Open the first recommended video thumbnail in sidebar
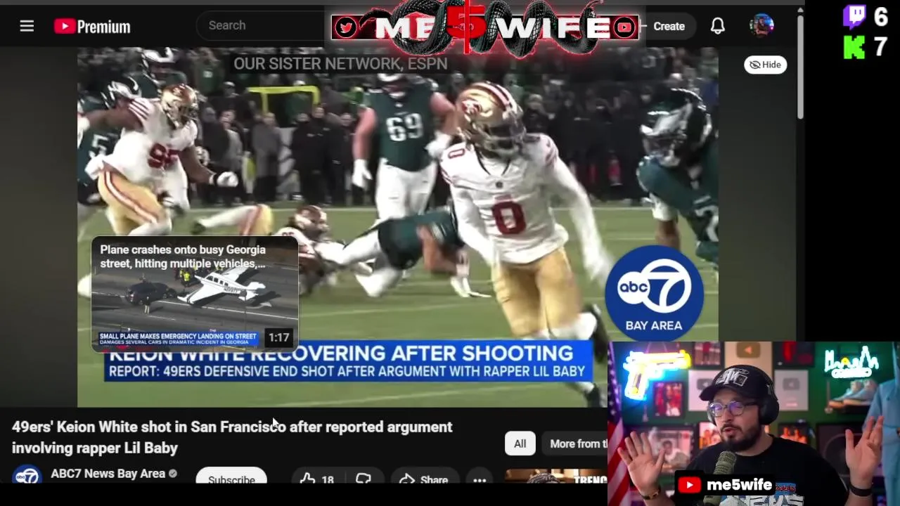900x506 pixels. pyautogui.click(x=555, y=476)
